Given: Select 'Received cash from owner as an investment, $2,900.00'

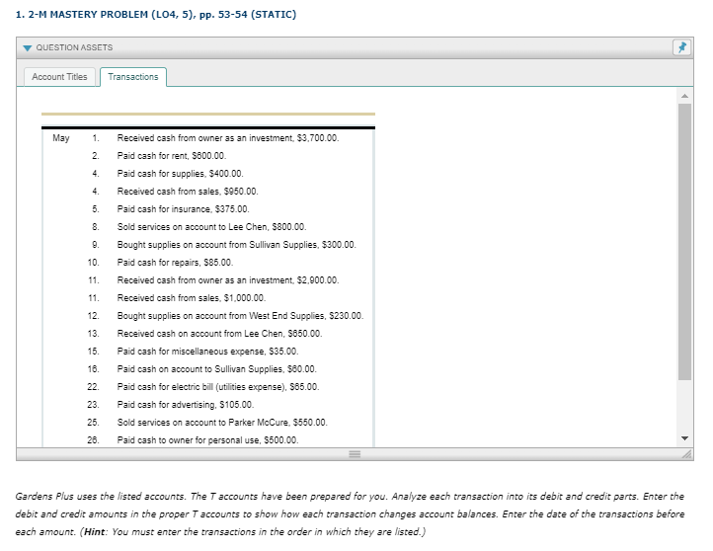Looking at the screenshot, I should 228,280.
